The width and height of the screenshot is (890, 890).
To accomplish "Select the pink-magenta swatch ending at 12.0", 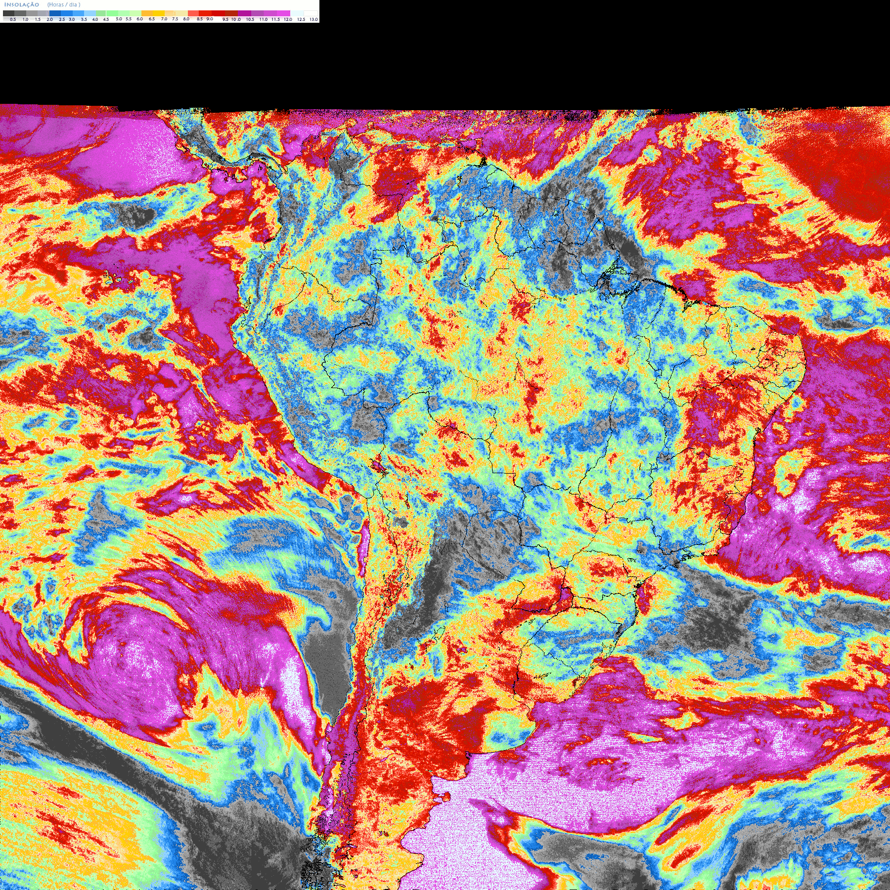I will [x=283, y=13].
